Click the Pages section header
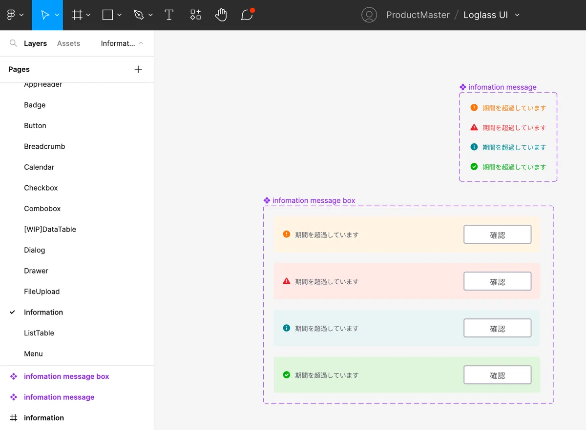This screenshot has width=586, height=430. coord(19,69)
